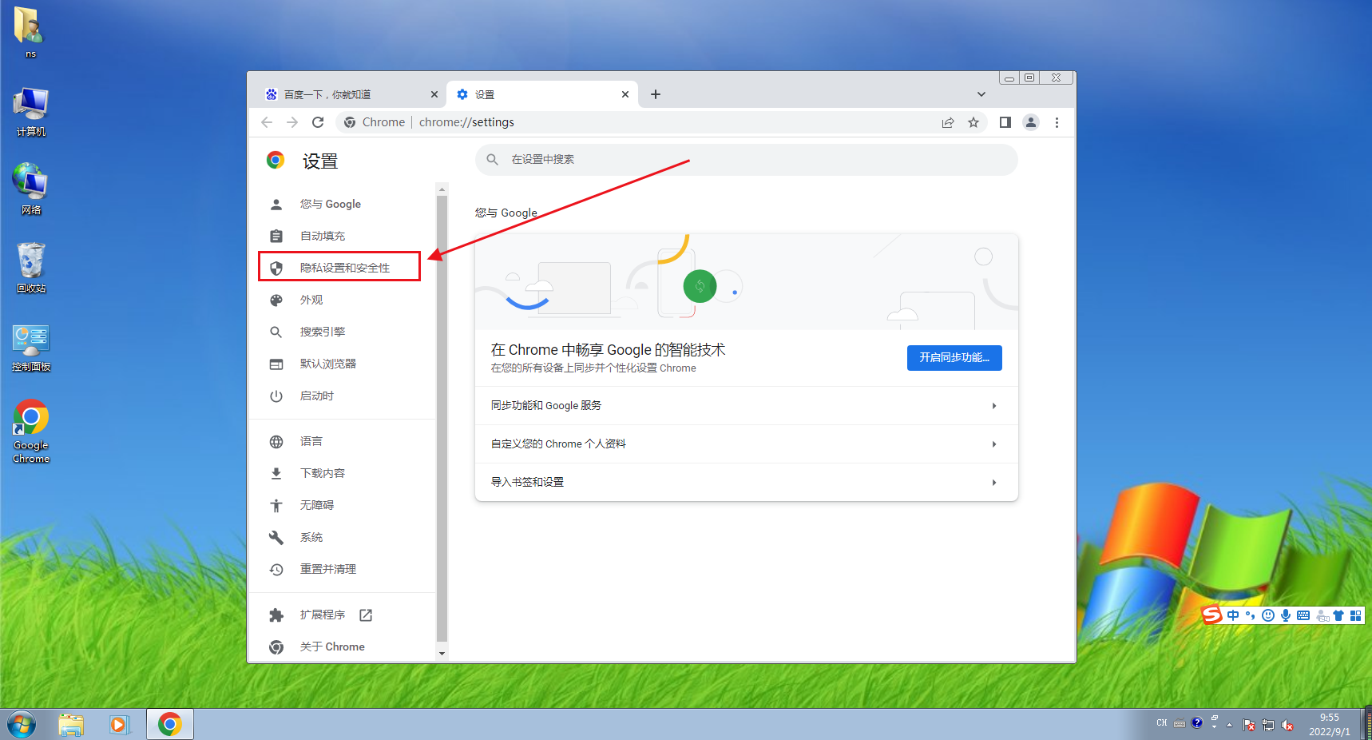
Task: Select the 外观 palette icon in sidebar
Action: pos(276,300)
